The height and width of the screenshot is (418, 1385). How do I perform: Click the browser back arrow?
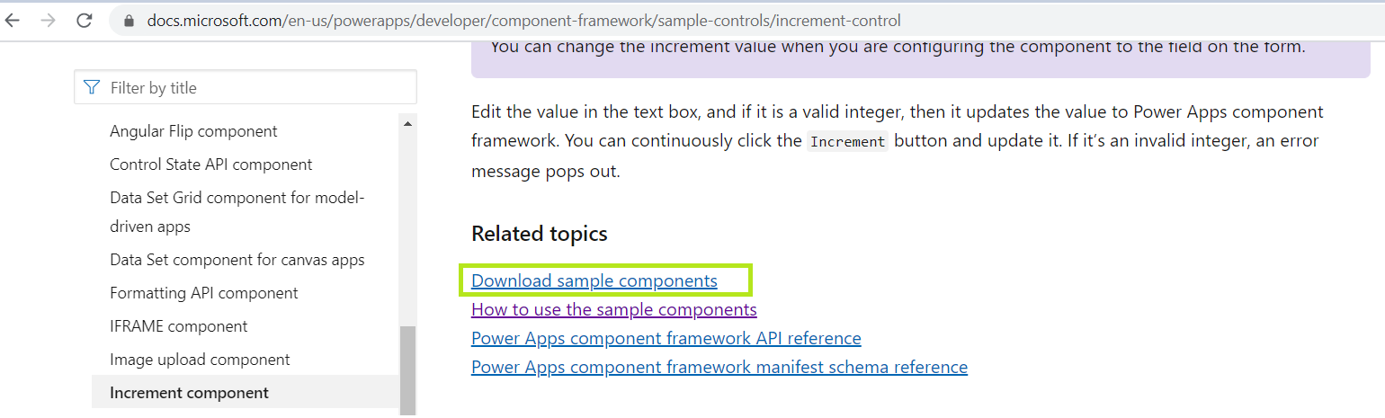point(13,20)
